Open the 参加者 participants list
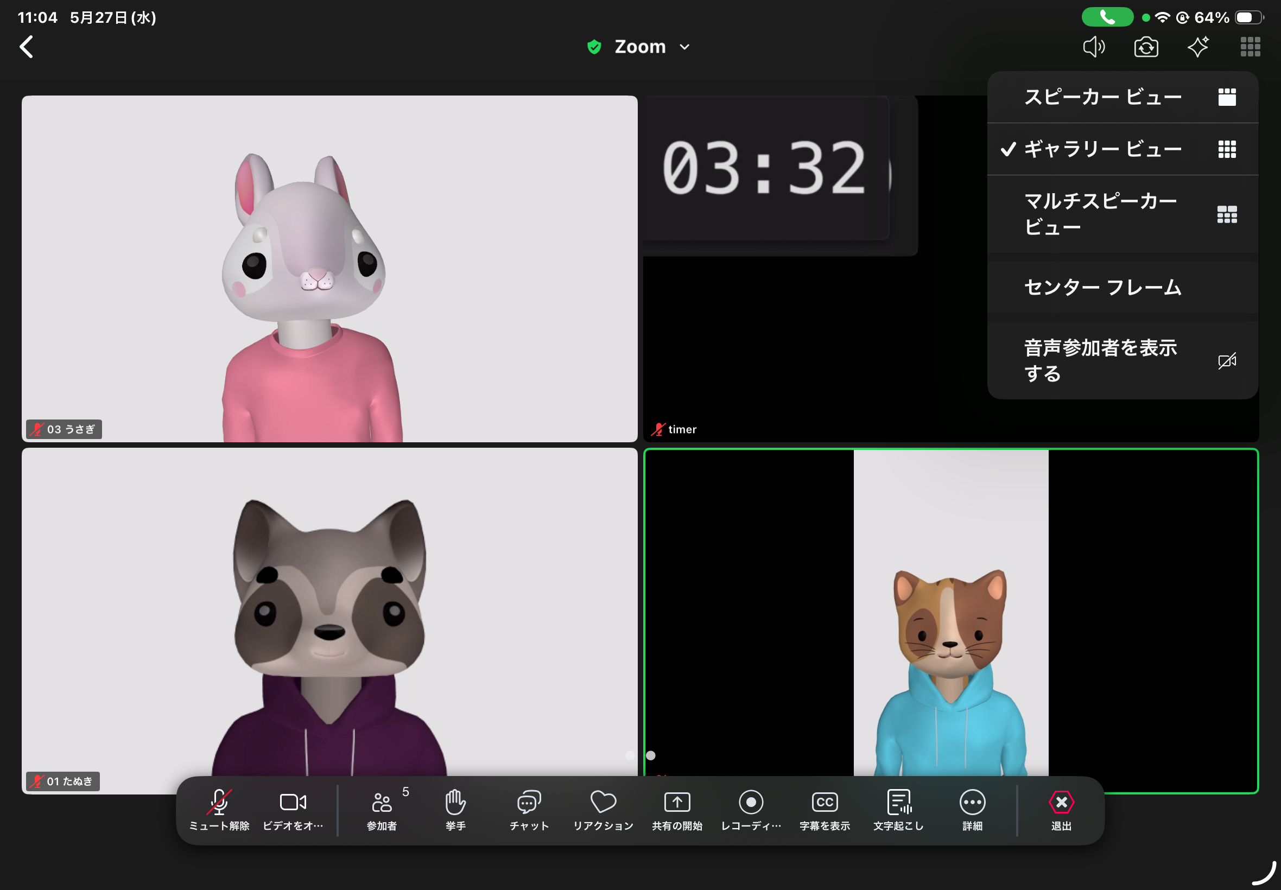 (383, 810)
